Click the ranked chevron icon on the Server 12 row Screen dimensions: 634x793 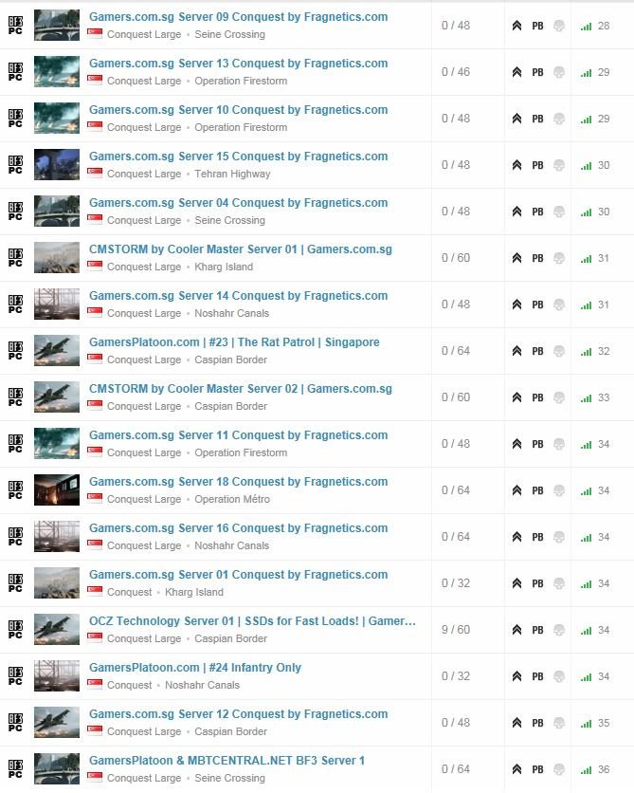[x=516, y=723]
